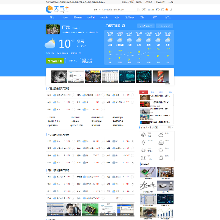Open the software window screenshot in sidebar grid
Image resolution: width=220 pixels, height=220 pixels.
tap(148, 199)
